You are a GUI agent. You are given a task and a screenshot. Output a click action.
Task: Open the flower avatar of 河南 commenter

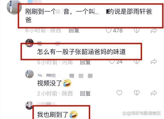tap(30, 43)
